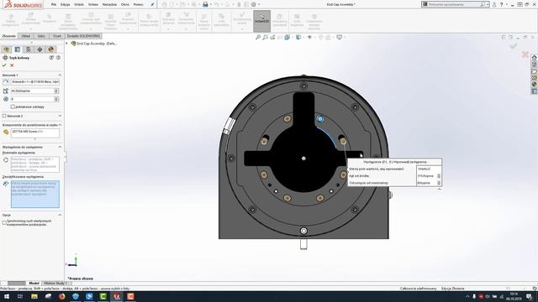Viewport: 538px width, 302px height.
Task: Open the FeatureManager design tree tab
Action: [x=6, y=49]
